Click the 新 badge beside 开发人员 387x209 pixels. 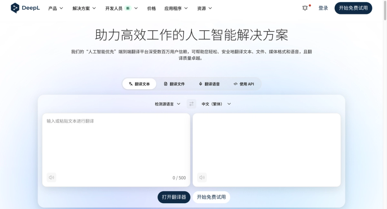[128, 8]
